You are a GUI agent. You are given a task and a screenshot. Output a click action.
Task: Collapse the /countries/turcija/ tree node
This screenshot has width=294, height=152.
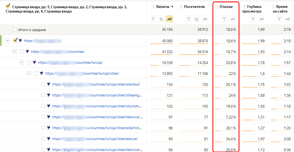point(22,62)
